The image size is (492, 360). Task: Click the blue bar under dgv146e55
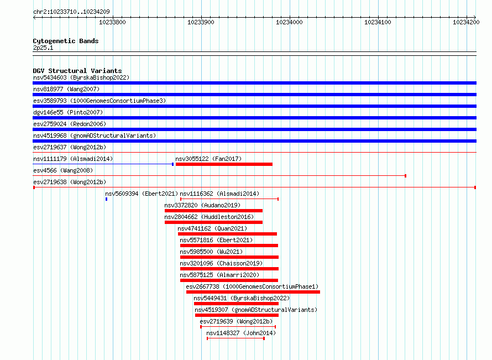(254, 118)
